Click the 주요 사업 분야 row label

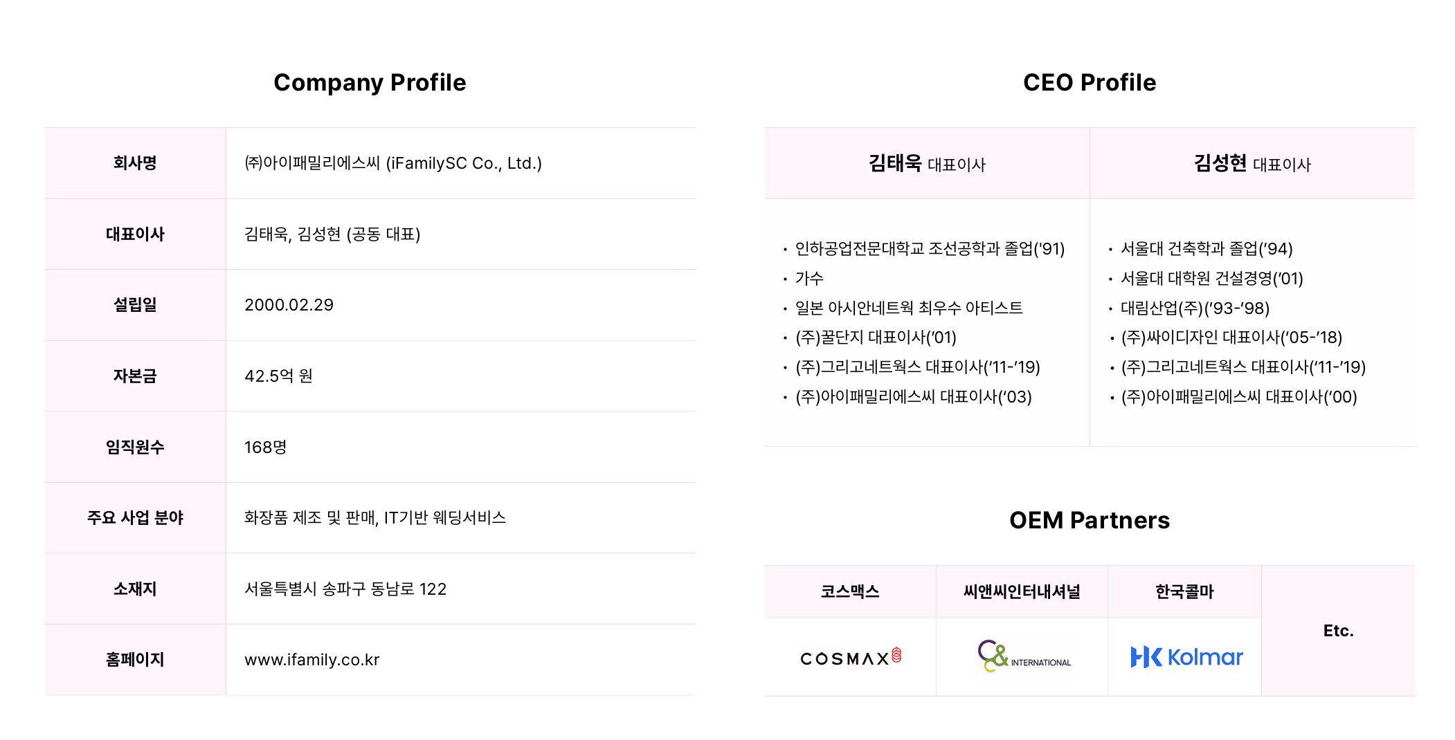point(135,518)
